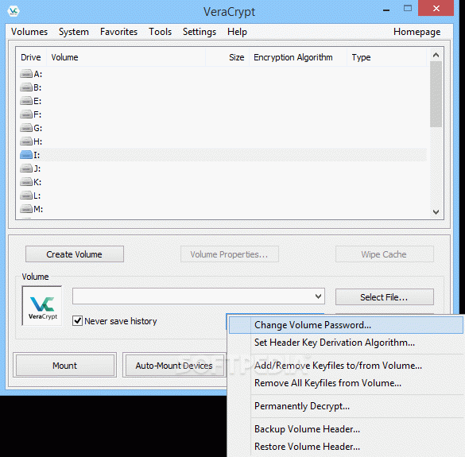
Task: Click the drive list scrollbar up arrow
Action: (436, 55)
